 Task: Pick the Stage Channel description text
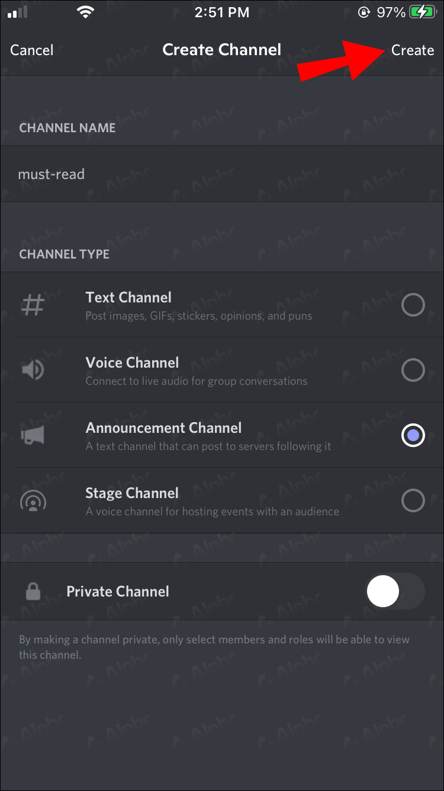[213, 512]
